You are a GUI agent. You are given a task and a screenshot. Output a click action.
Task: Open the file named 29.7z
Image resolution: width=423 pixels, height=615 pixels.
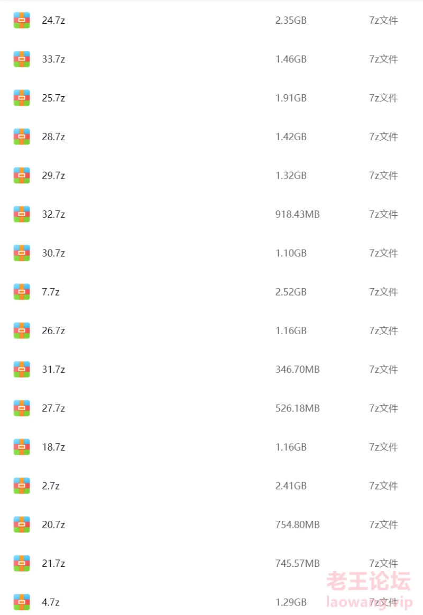point(54,176)
